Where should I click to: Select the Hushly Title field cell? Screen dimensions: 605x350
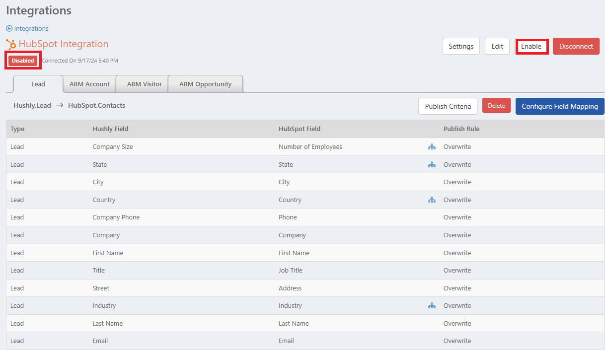pyautogui.click(x=99, y=271)
